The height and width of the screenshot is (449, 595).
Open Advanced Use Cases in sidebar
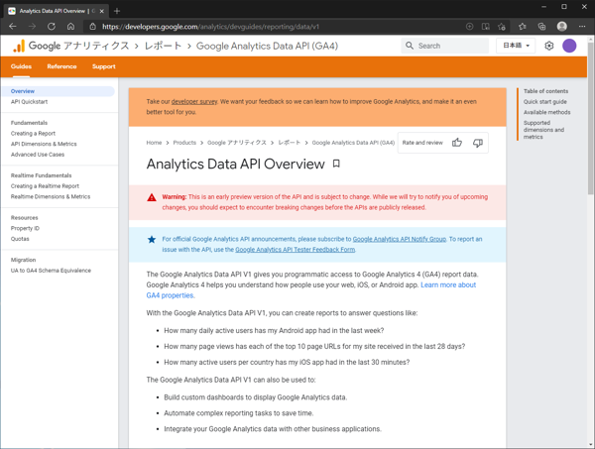coord(38,155)
